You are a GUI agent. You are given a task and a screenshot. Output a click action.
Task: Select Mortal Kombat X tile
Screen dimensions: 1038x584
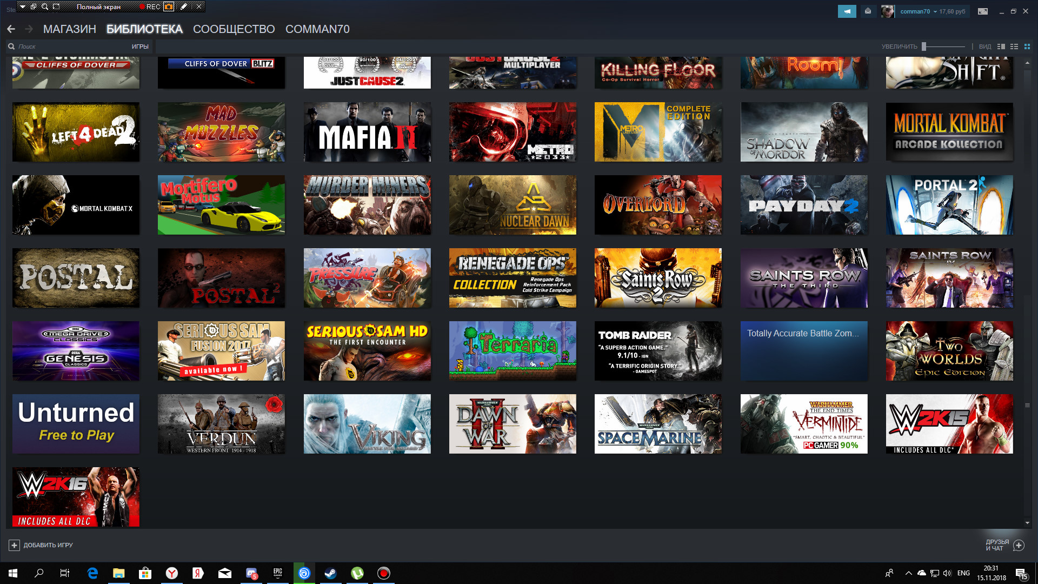pos(76,205)
